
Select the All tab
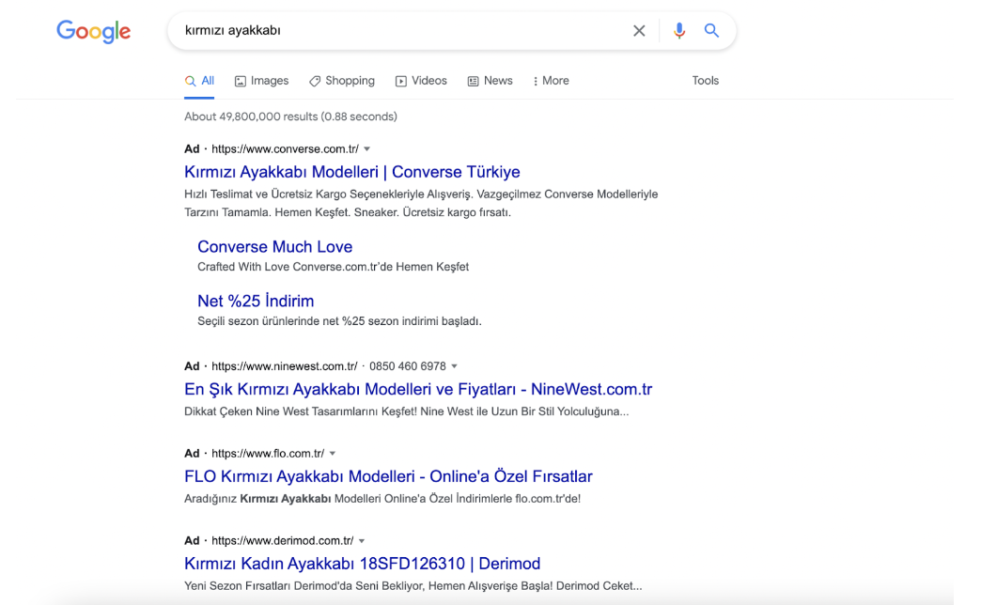click(x=199, y=81)
